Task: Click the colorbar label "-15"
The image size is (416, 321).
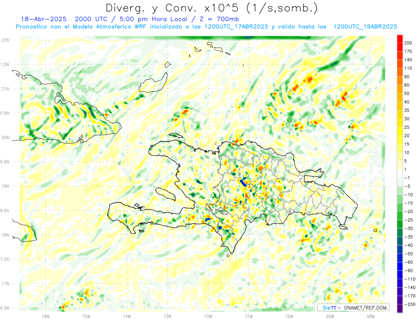Action: pyautogui.click(x=409, y=203)
